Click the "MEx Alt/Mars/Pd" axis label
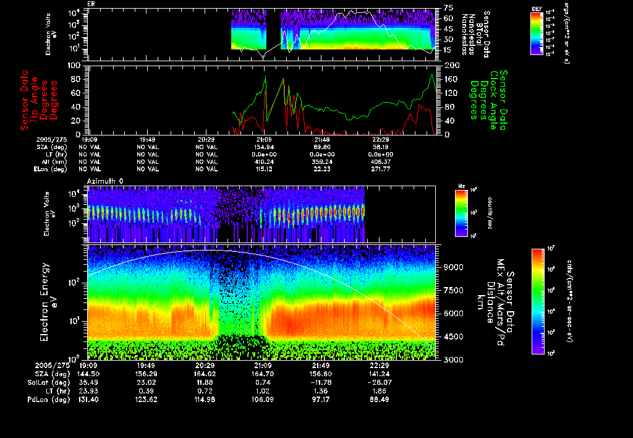This screenshot has width=633, height=438. click(x=501, y=303)
